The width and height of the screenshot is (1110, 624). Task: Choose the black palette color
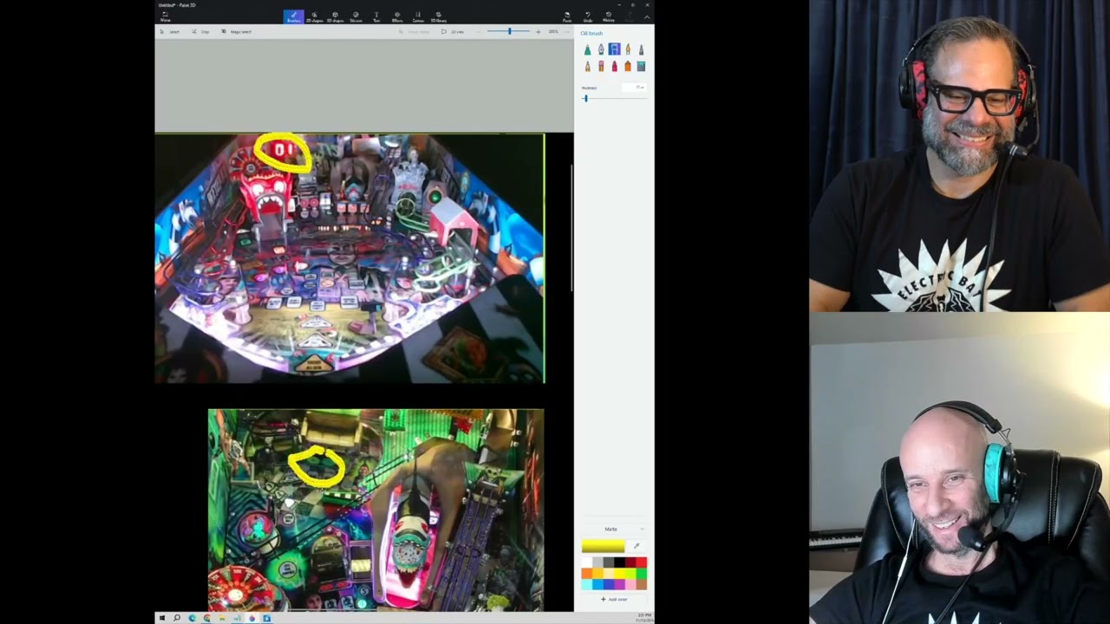click(x=619, y=562)
